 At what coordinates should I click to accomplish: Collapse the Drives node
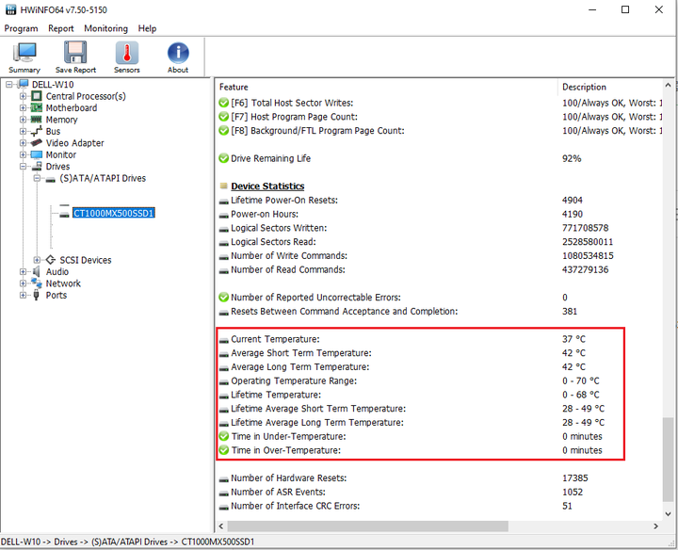23,166
